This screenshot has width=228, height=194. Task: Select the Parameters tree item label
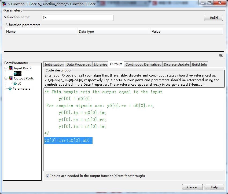(21, 88)
